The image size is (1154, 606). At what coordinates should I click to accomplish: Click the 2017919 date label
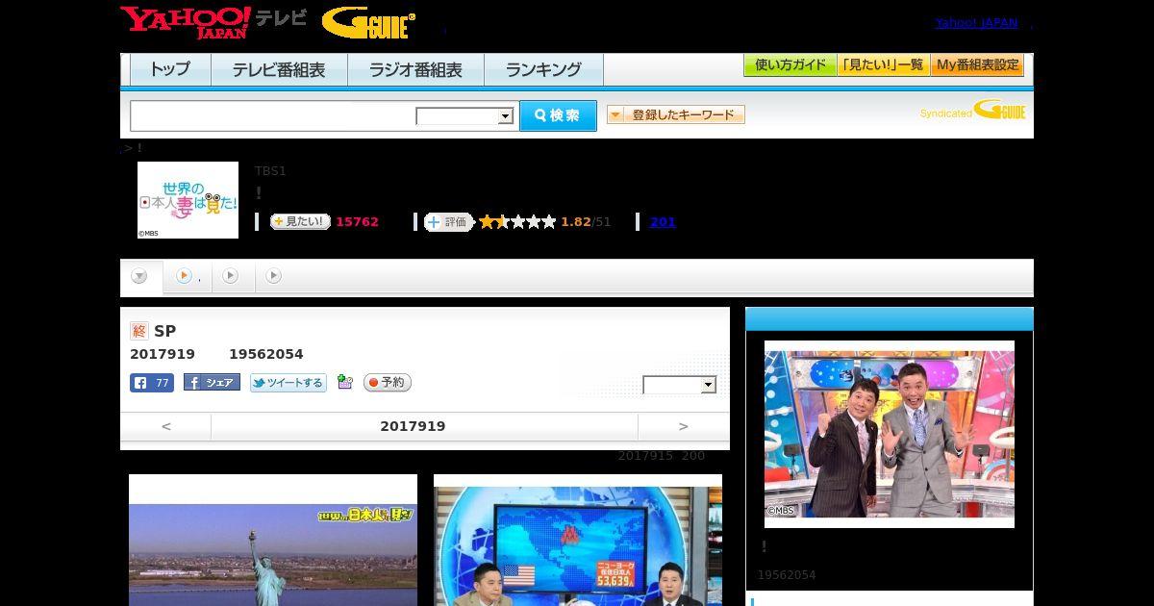[413, 426]
